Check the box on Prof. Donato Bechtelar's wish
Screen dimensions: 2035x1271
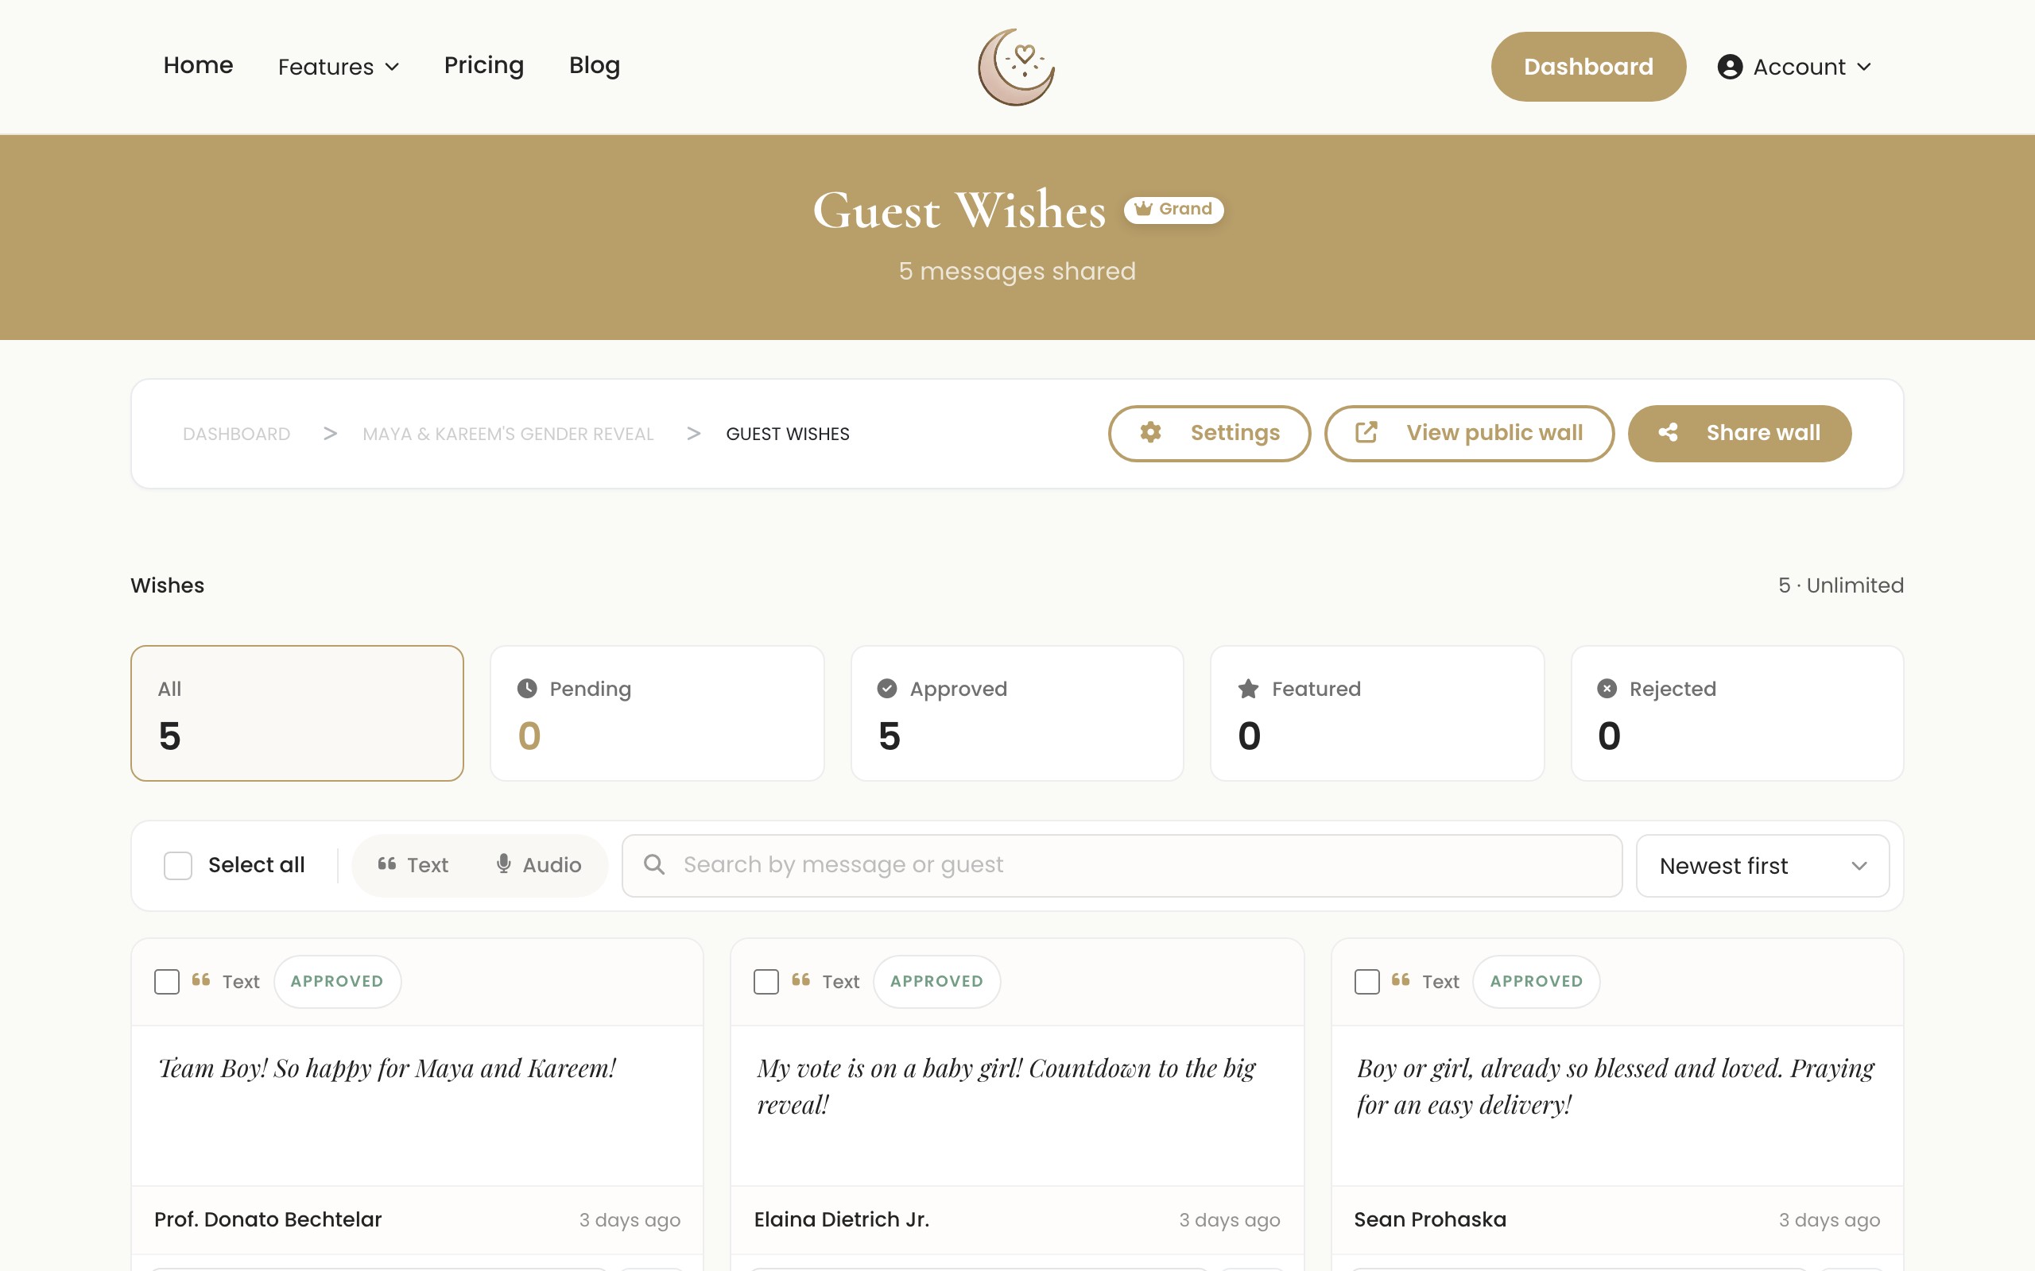[x=166, y=981]
